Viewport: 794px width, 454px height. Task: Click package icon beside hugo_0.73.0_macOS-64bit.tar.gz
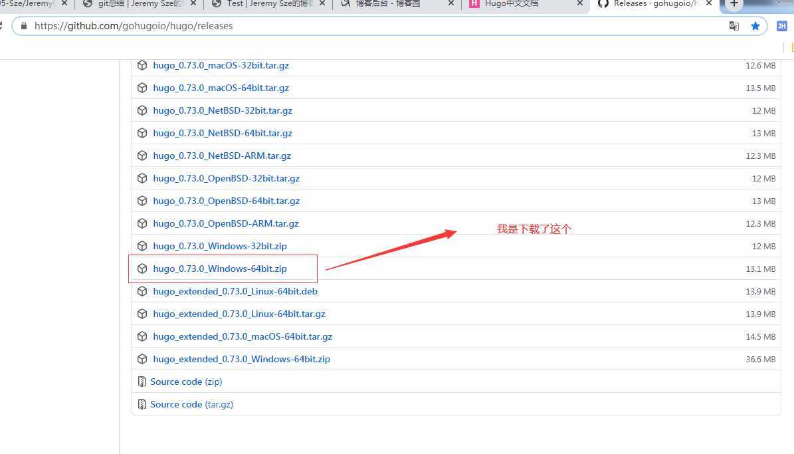tap(142, 88)
